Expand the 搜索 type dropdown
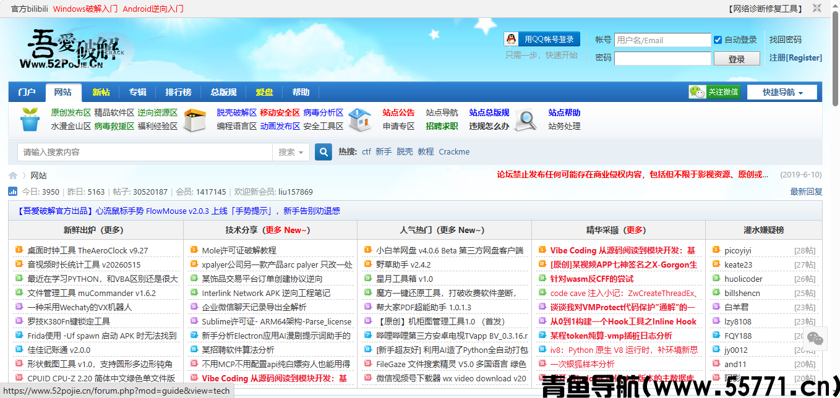Viewport: 840px width, 398px height. pos(290,152)
